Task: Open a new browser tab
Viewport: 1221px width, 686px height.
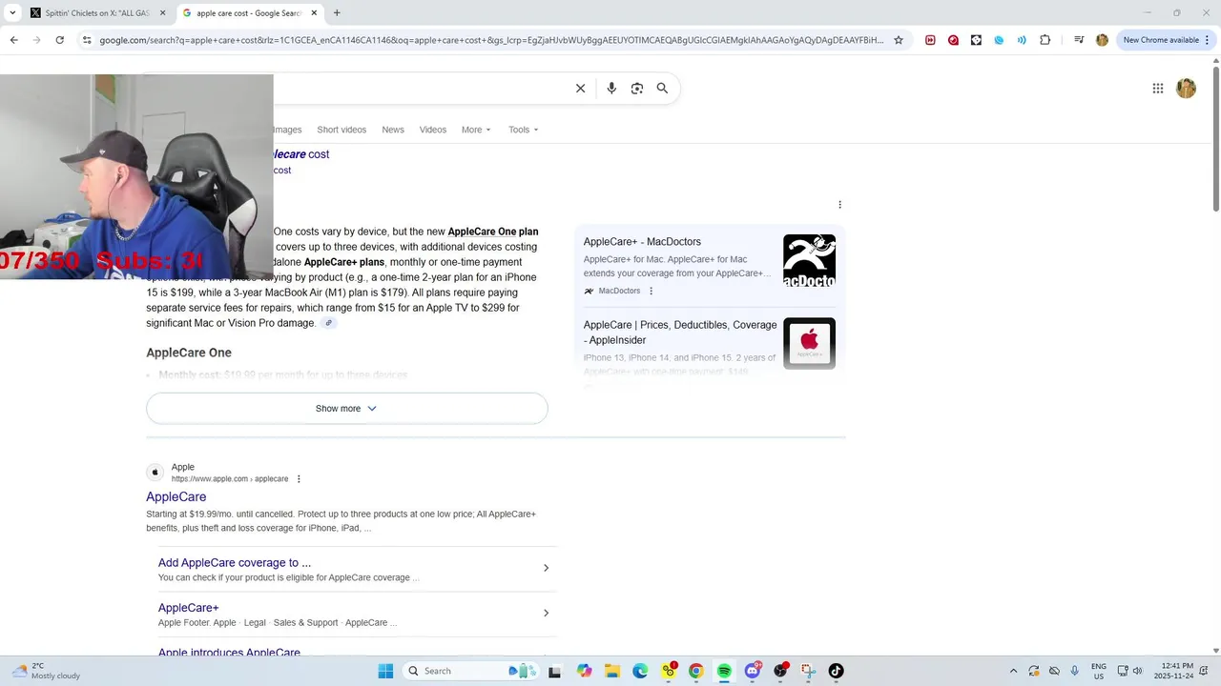Action: [x=337, y=13]
